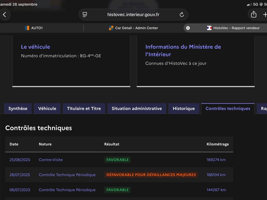Viewport: 267px width, 200px height.
Task: Select the Contrôles techniques tab
Action: [x=228, y=109]
